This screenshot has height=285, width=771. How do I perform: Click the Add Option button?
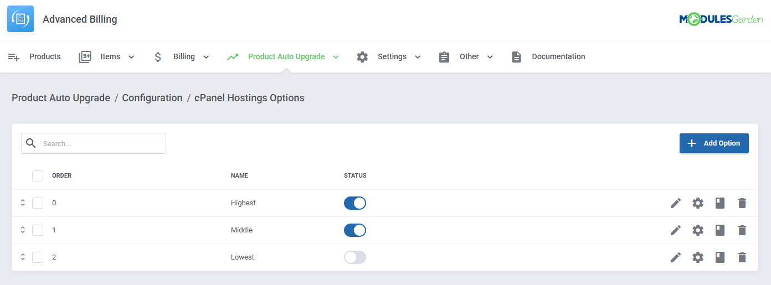click(714, 143)
